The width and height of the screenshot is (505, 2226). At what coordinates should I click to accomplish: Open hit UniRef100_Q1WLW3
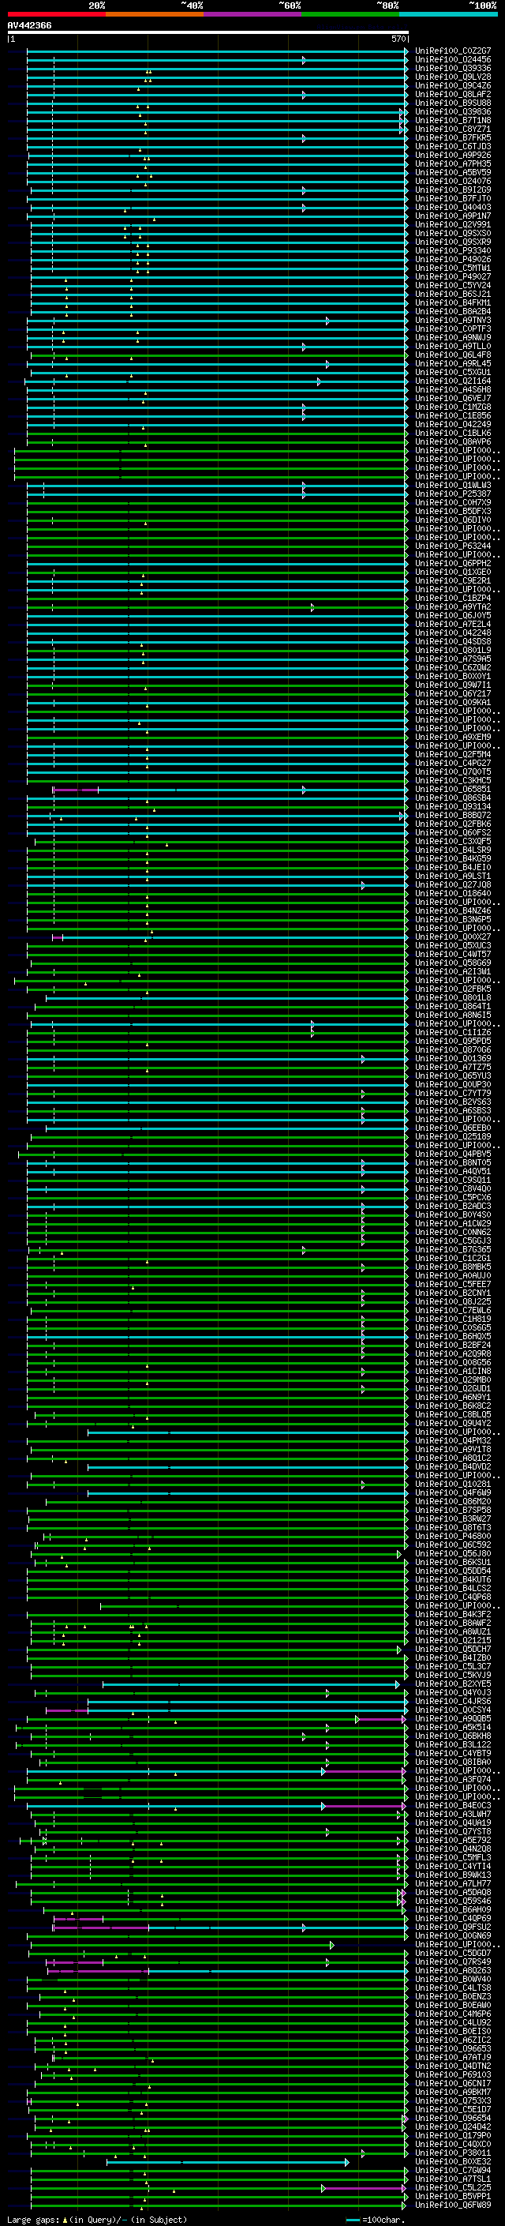(x=453, y=486)
